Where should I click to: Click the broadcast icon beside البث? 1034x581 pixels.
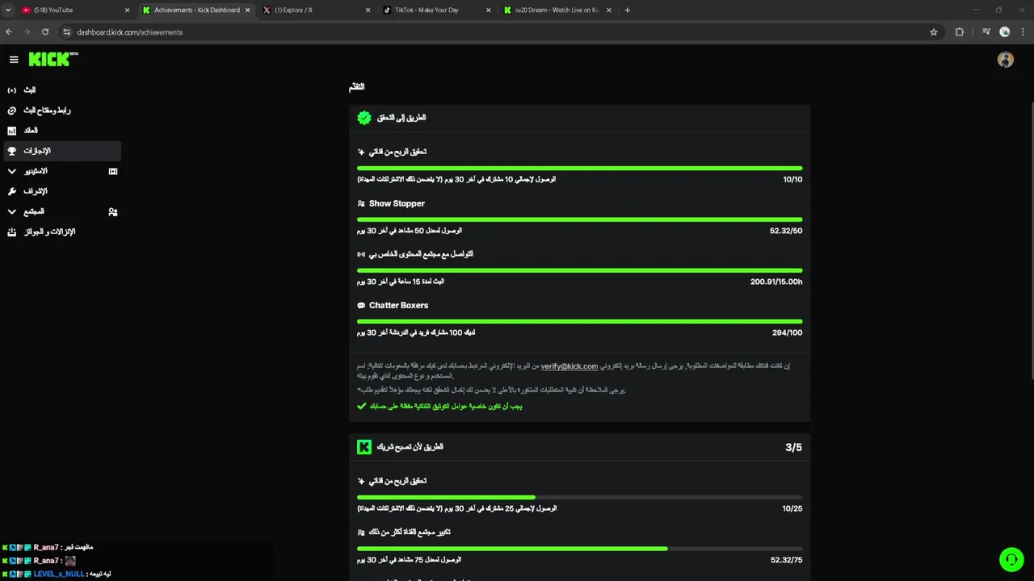(12, 90)
